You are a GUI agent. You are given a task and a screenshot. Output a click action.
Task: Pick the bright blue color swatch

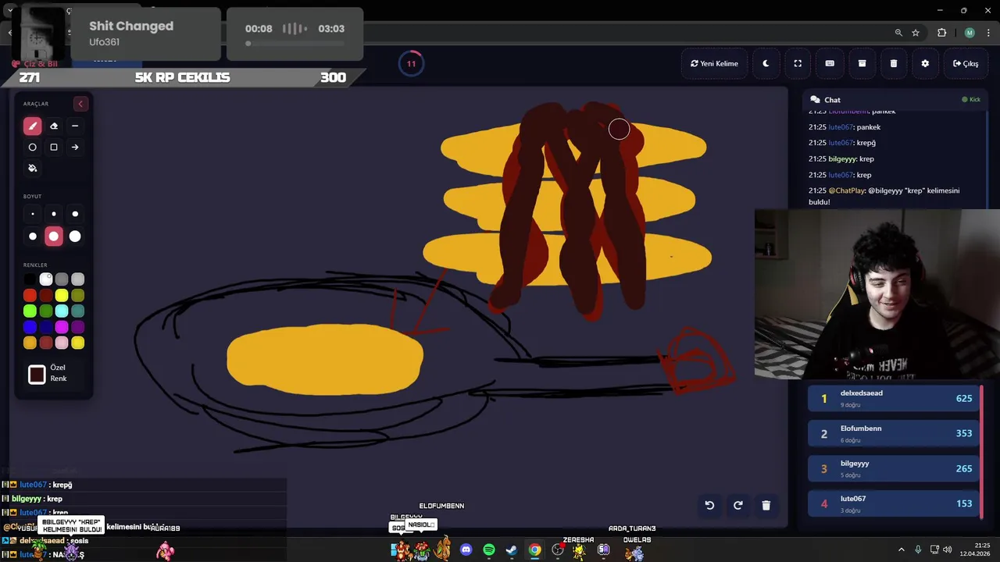pyautogui.click(x=30, y=327)
